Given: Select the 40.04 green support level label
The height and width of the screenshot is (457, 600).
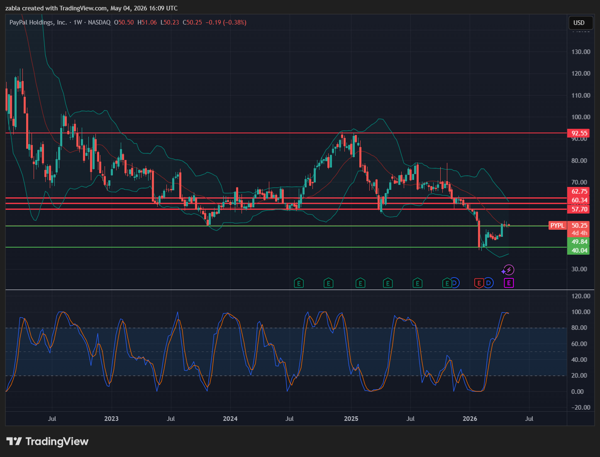Looking at the screenshot, I should [579, 251].
